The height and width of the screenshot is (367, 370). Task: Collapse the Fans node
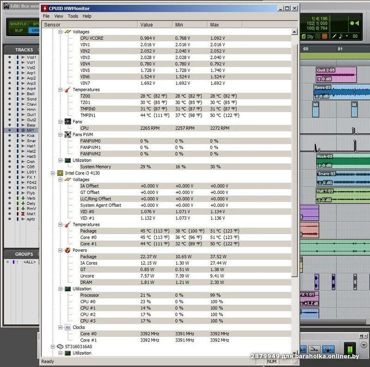tap(61, 122)
